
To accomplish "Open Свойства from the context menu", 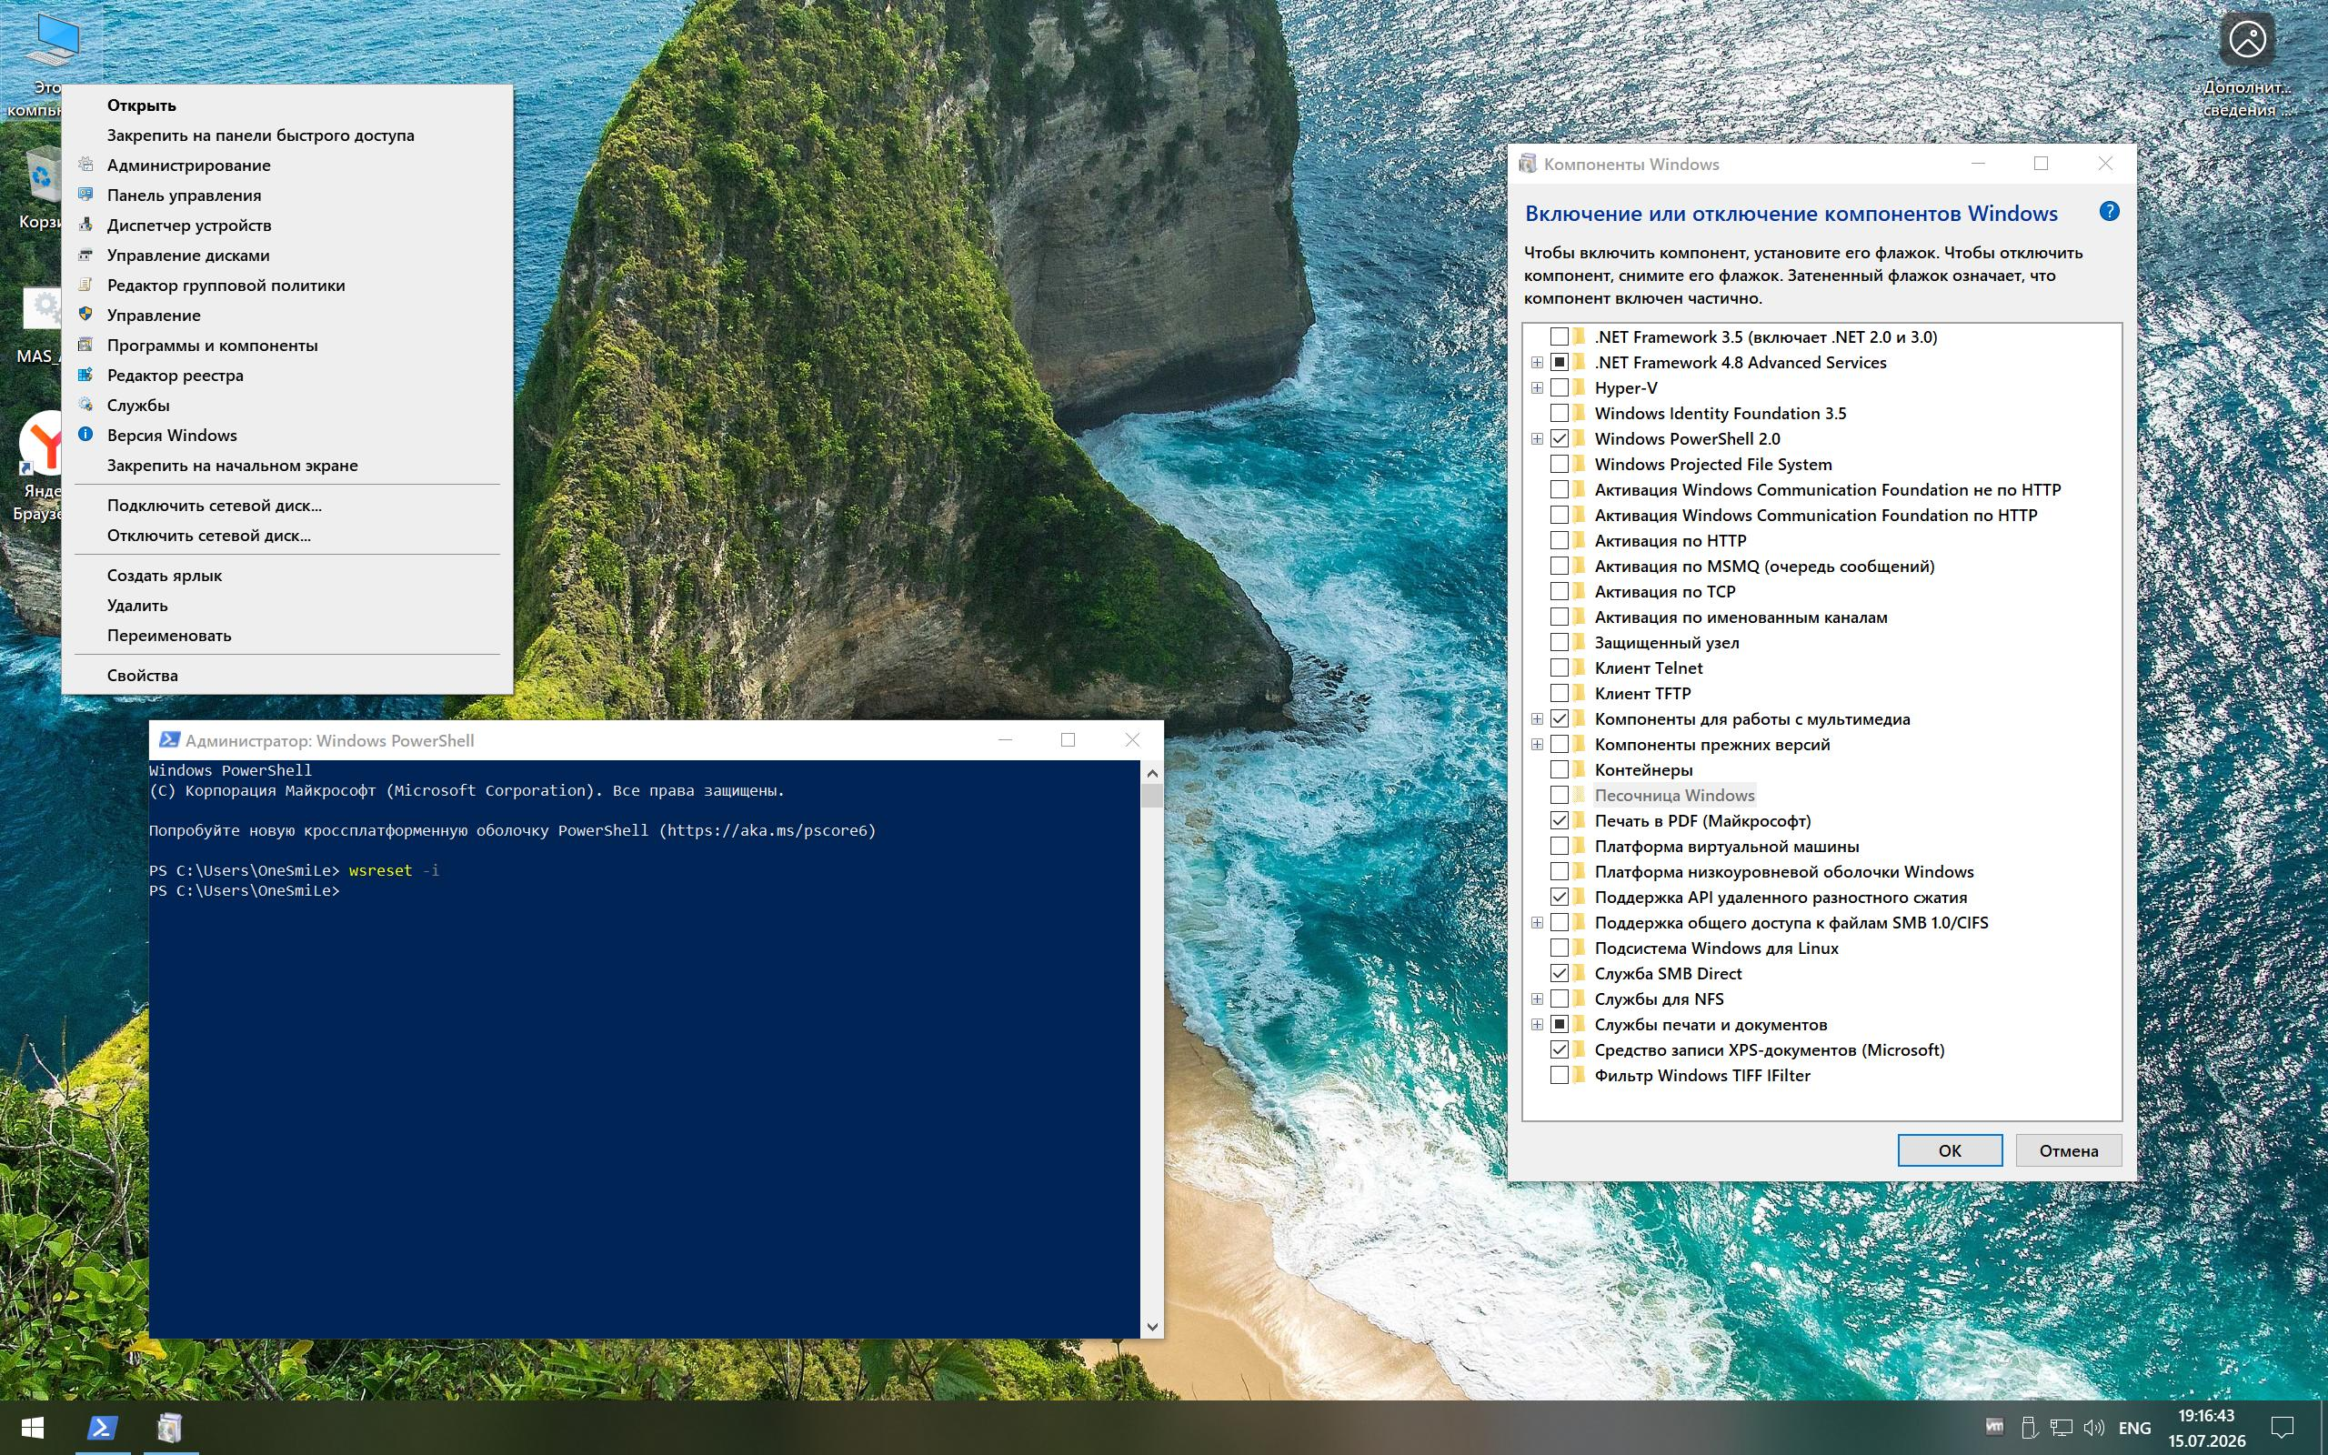I will (286, 676).
